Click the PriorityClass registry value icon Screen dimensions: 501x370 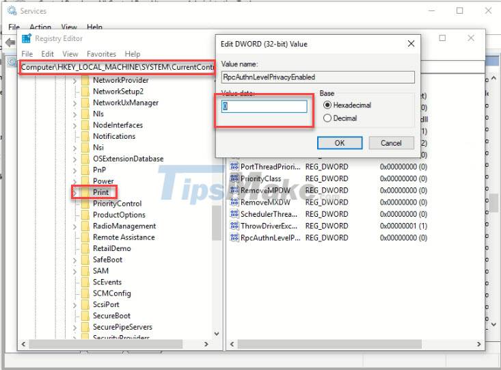point(234,179)
